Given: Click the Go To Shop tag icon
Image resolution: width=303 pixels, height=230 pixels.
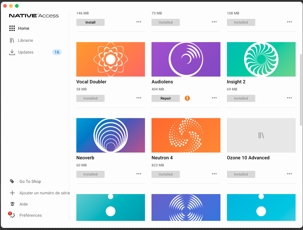Looking at the screenshot, I should pyautogui.click(x=12, y=181).
